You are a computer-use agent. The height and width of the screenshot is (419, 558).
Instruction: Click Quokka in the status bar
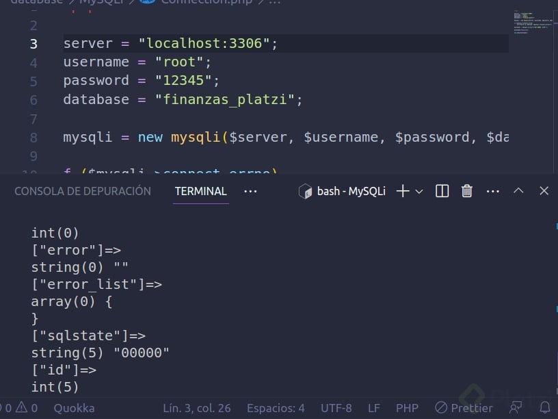(74, 408)
